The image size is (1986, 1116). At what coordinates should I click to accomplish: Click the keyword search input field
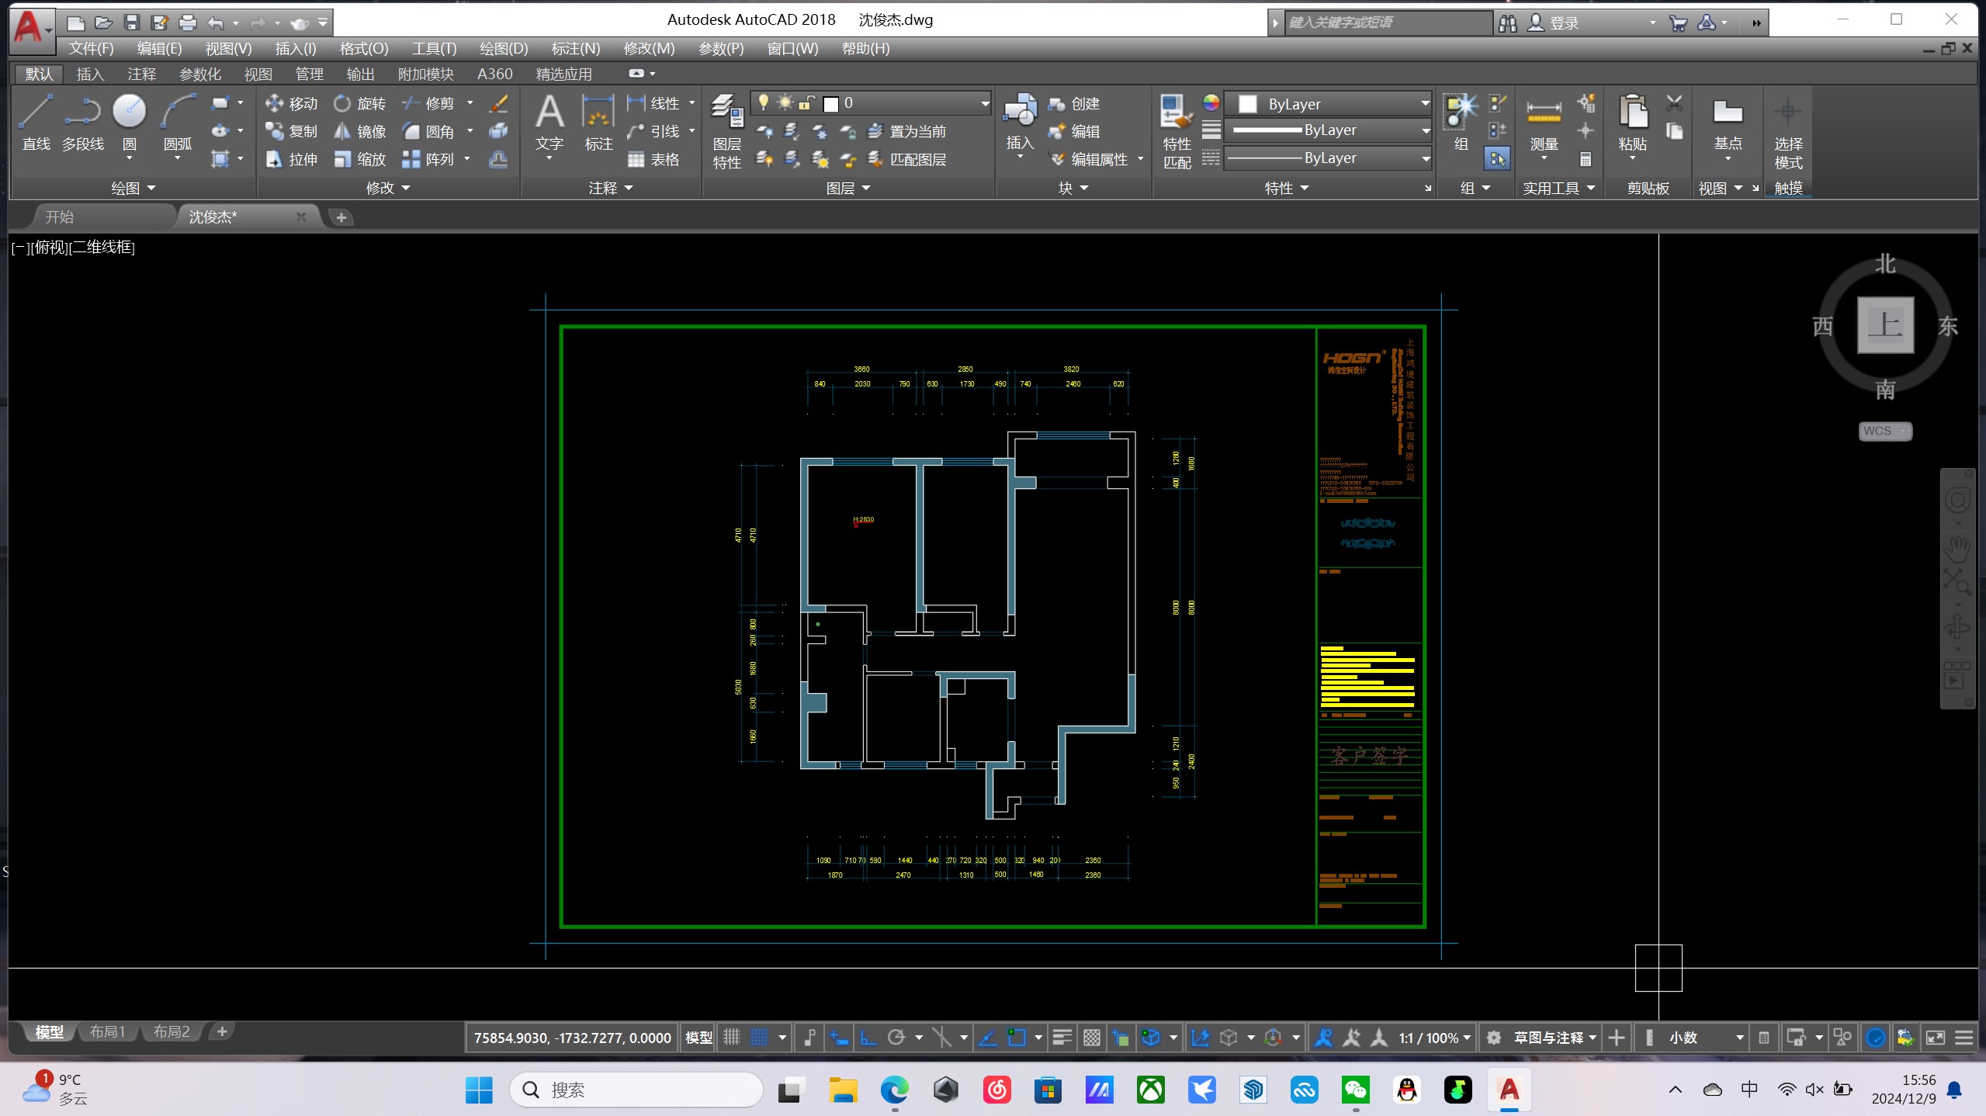tap(1388, 23)
